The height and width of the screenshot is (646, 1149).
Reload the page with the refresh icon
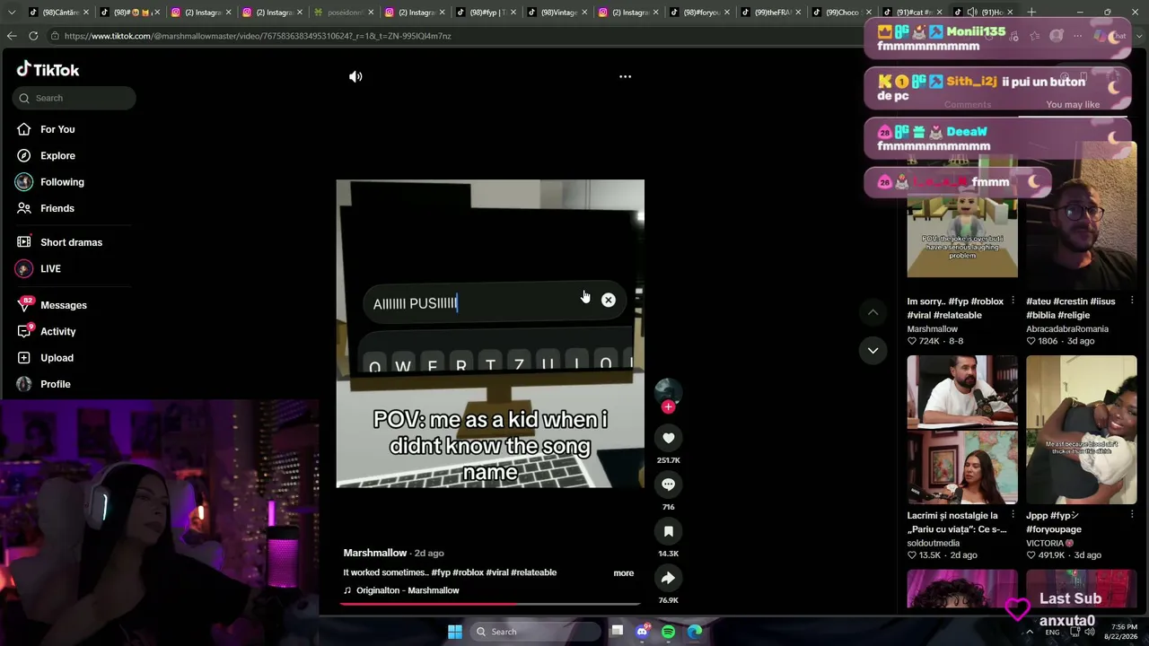tap(33, 36)
